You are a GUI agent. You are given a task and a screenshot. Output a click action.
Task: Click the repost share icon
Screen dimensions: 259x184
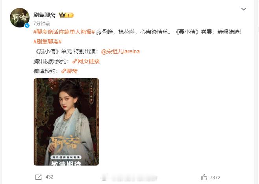[x=39, y=177]
